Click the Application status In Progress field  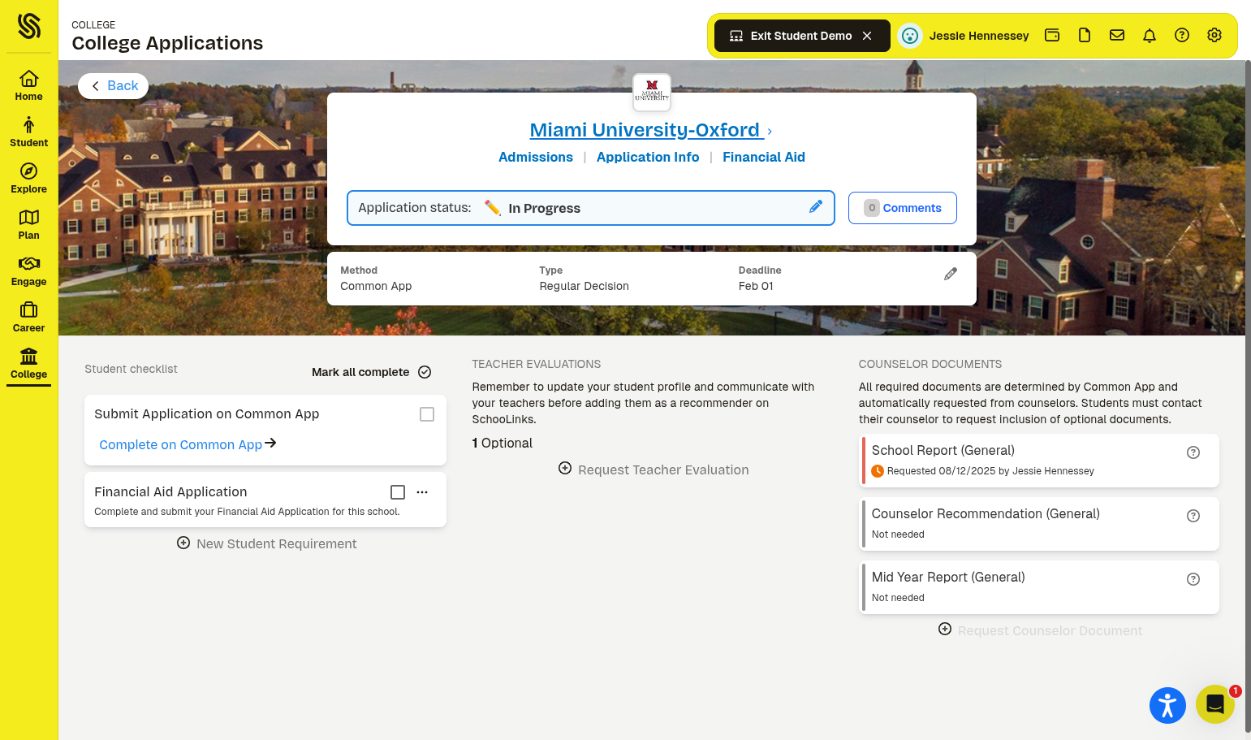[591, 208]
